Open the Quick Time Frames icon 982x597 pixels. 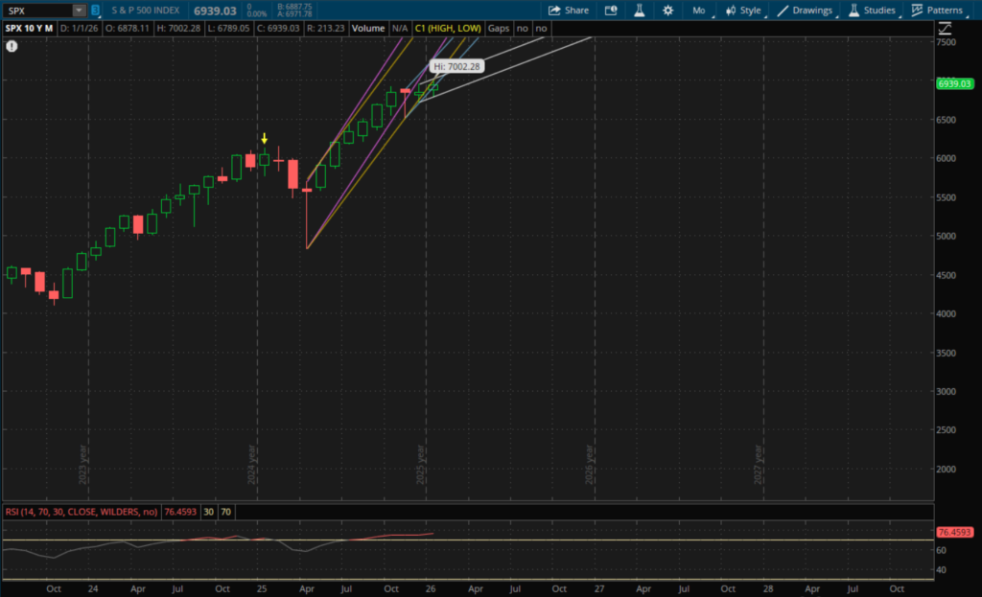click(611, 11)
